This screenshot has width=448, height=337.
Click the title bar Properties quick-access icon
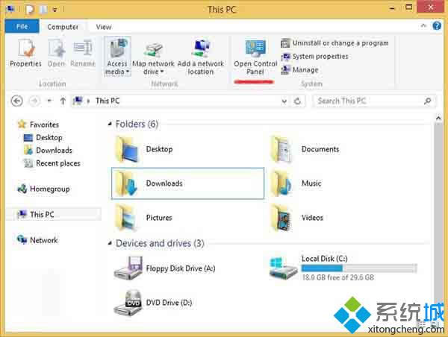[29, 10]
